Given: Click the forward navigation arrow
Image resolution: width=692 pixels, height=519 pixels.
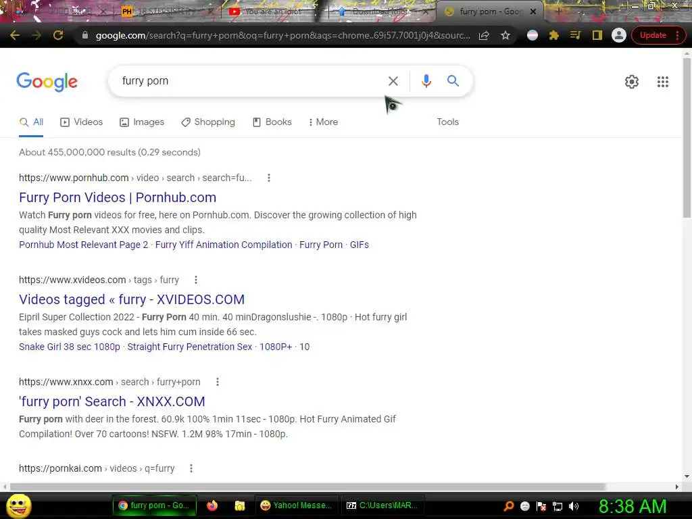Looking at the screenshot, I should [x=36, y=35].
